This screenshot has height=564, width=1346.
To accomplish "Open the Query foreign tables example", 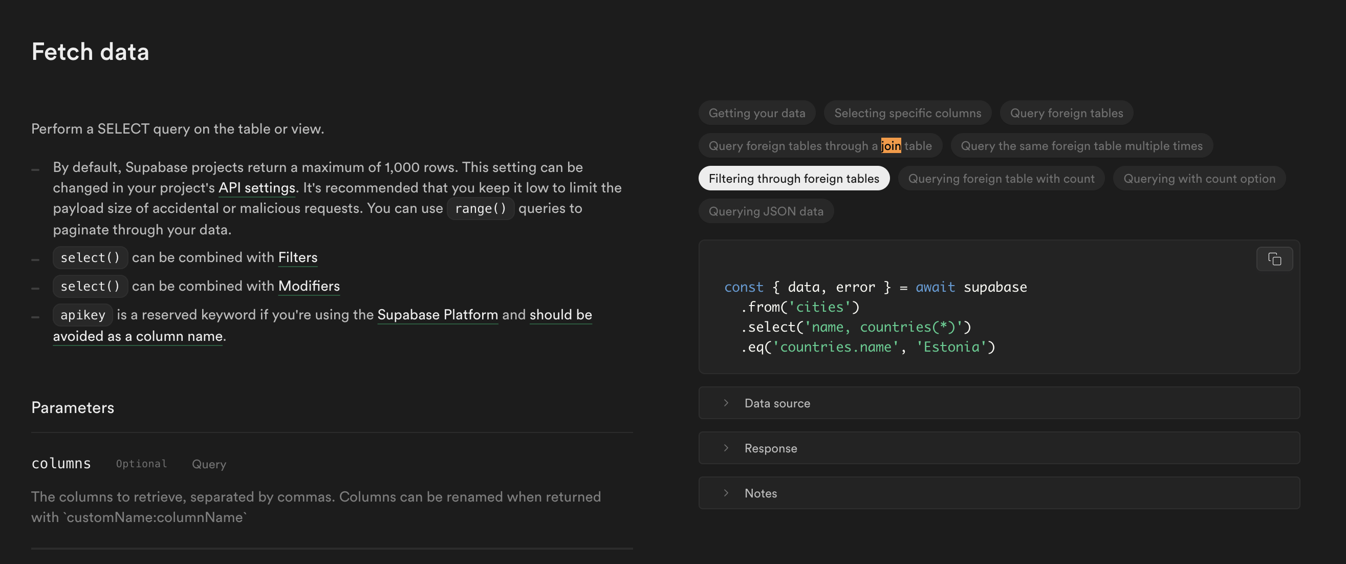I will point(1066,113).
